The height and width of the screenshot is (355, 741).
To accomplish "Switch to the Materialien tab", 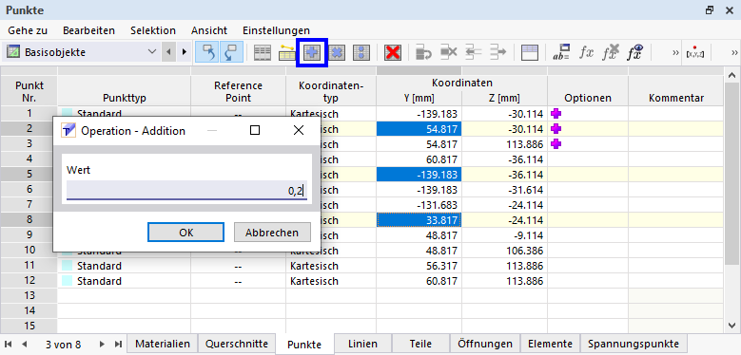I will pos(163,345).
